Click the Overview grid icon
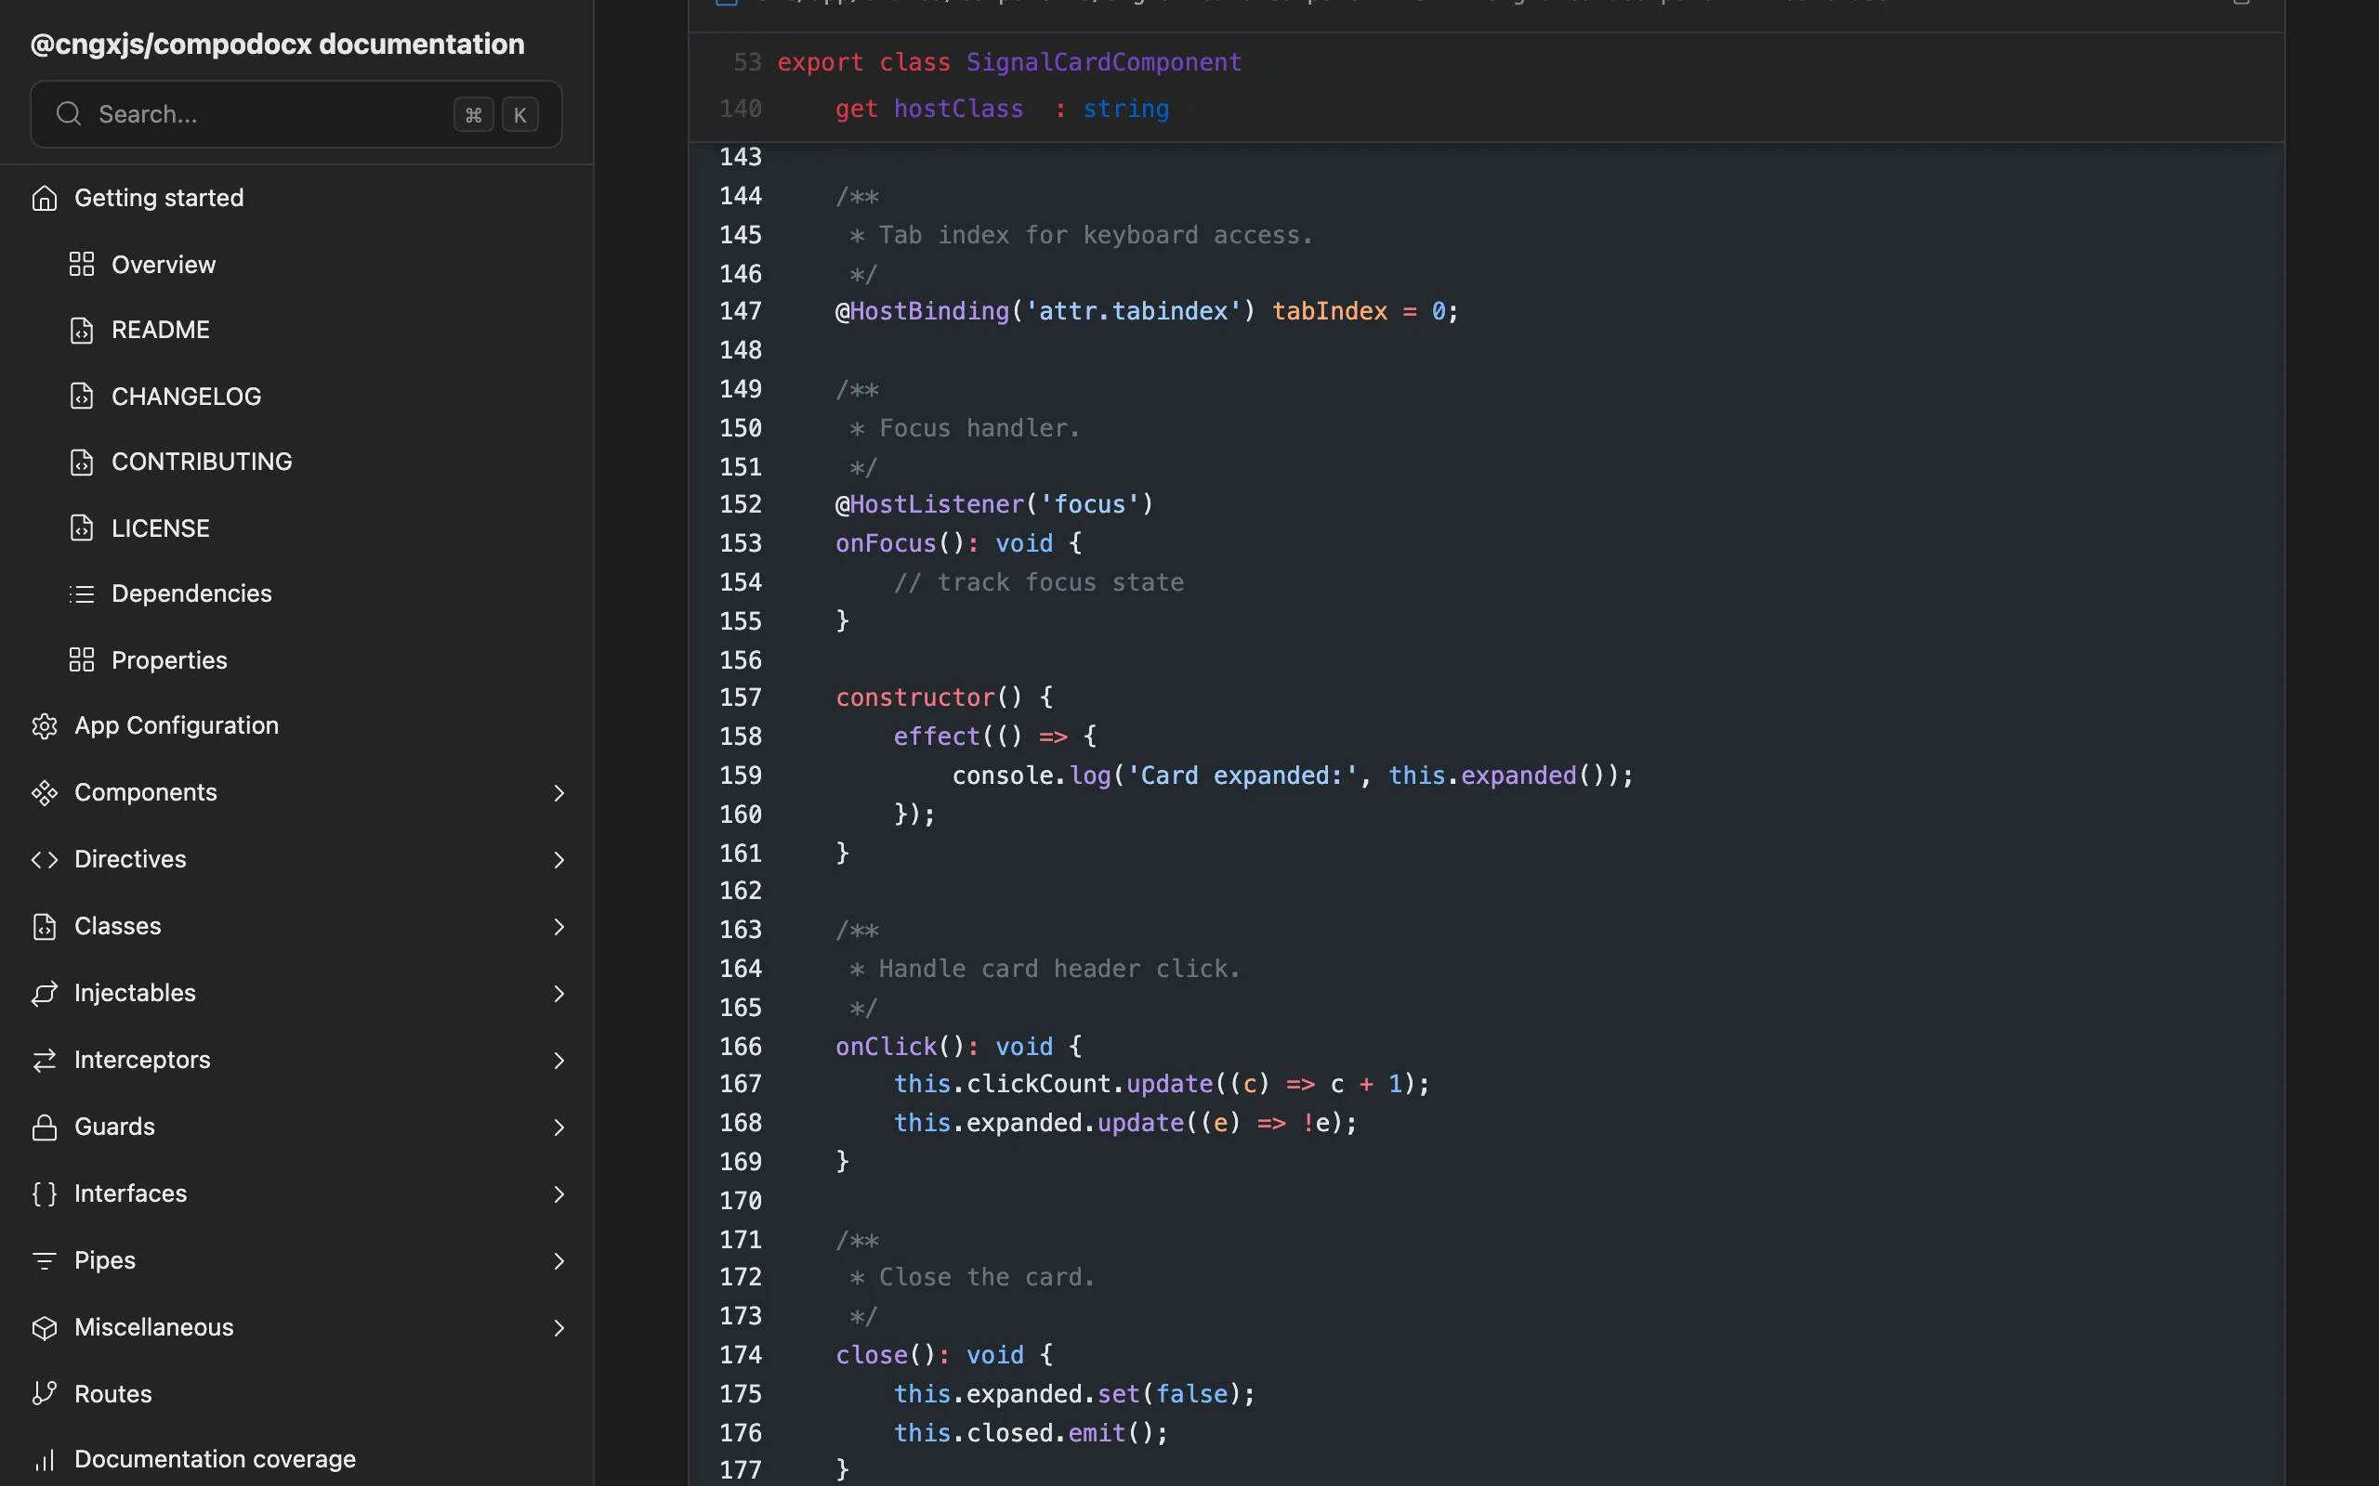 click(x=82, y=265)
